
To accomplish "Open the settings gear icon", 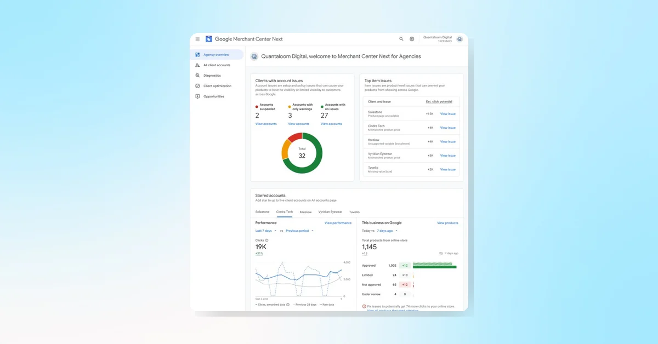I will (x=412, y=39).
